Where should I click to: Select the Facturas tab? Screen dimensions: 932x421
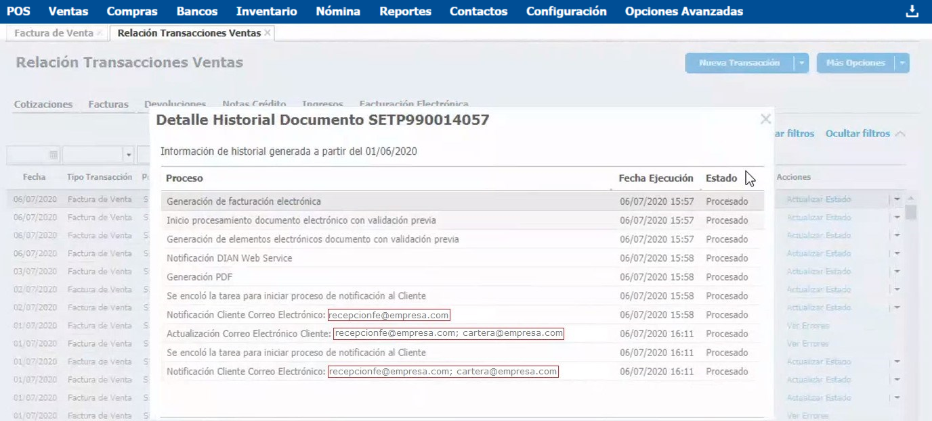(108, 104)
